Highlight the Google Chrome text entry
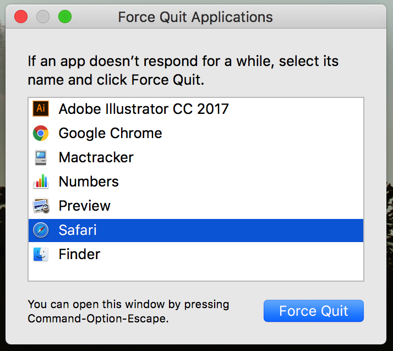This screenshot has height=351, width=393. click(110, 133)
